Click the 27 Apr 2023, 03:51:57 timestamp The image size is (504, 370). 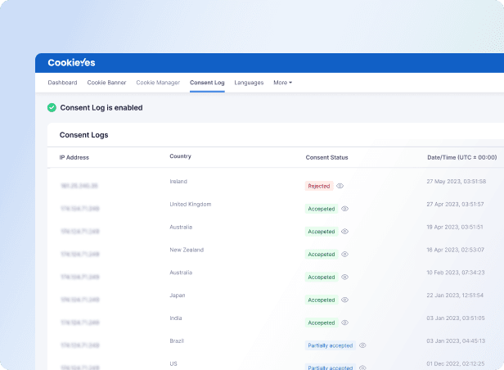click(455, 204)
